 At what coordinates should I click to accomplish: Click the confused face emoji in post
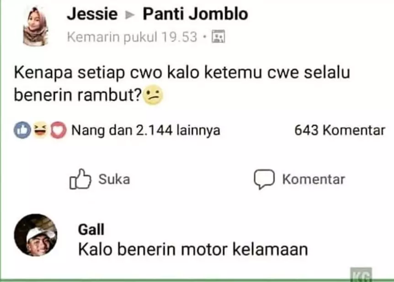point(153,95)
